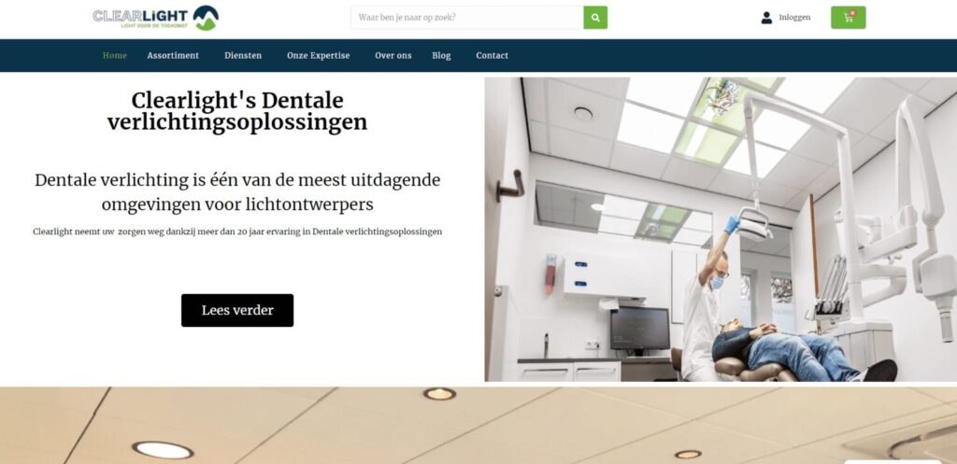The image size is (957, 464).
Task: Open the Blog page link
Action: (x=441, y=55)
